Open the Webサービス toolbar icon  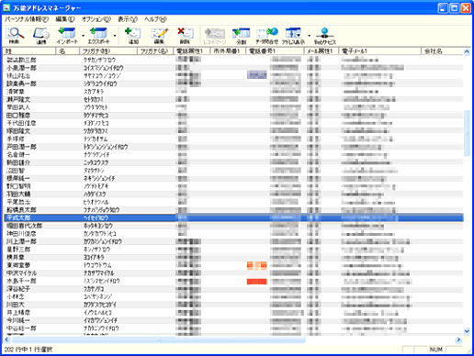325,36
